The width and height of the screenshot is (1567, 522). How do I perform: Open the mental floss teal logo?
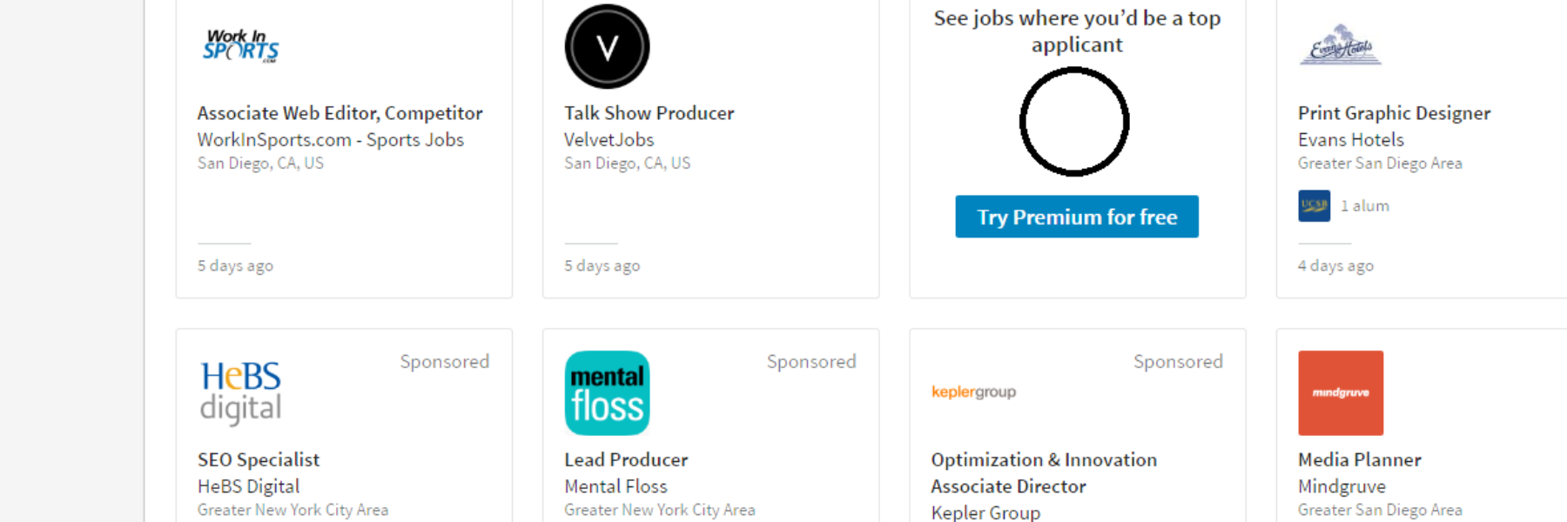[x=607, y=393]
